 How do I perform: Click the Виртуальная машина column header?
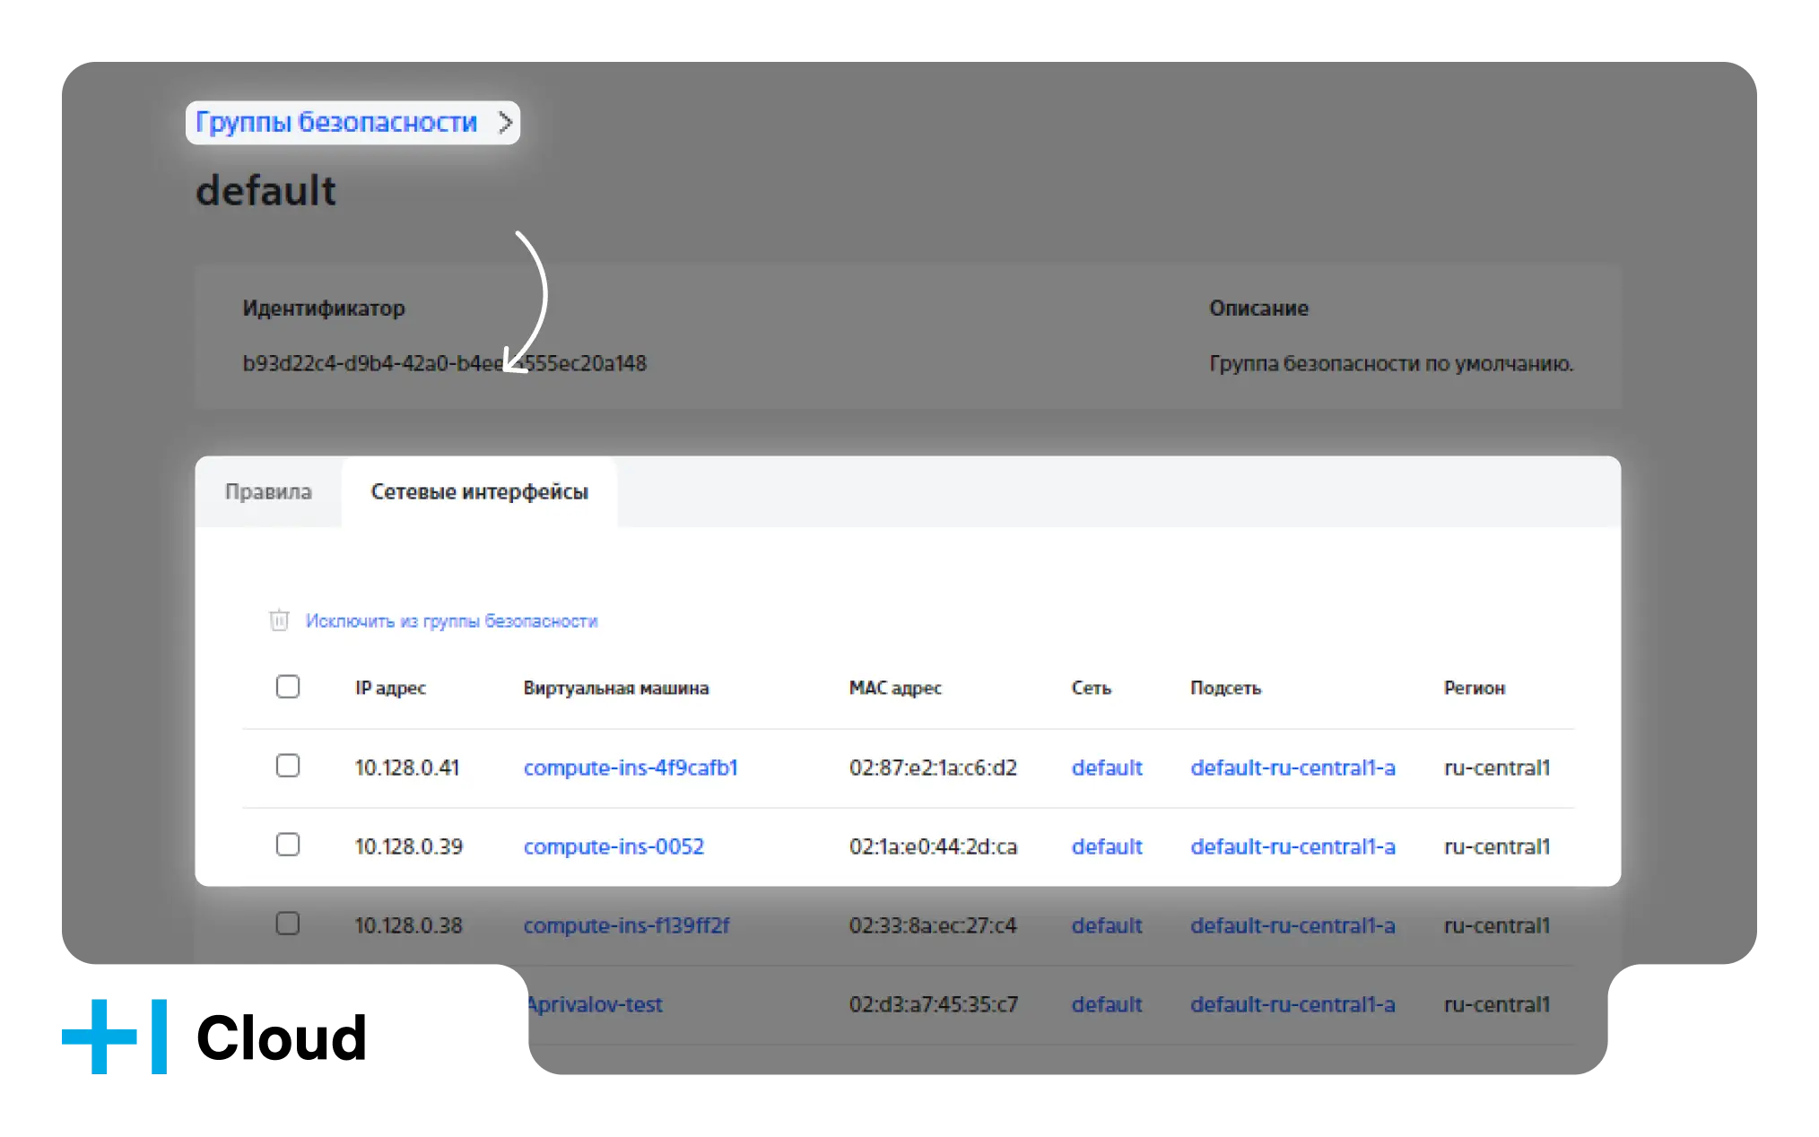click(x=616, y=688)
